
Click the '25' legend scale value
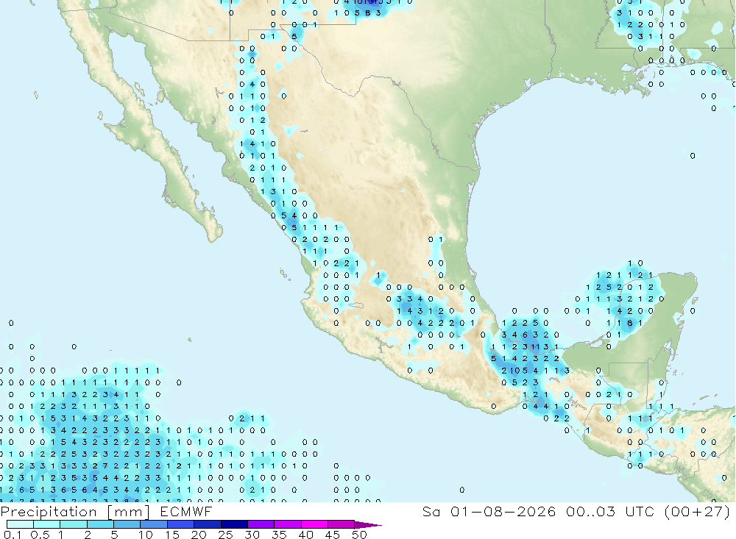(x=226, y=535)
